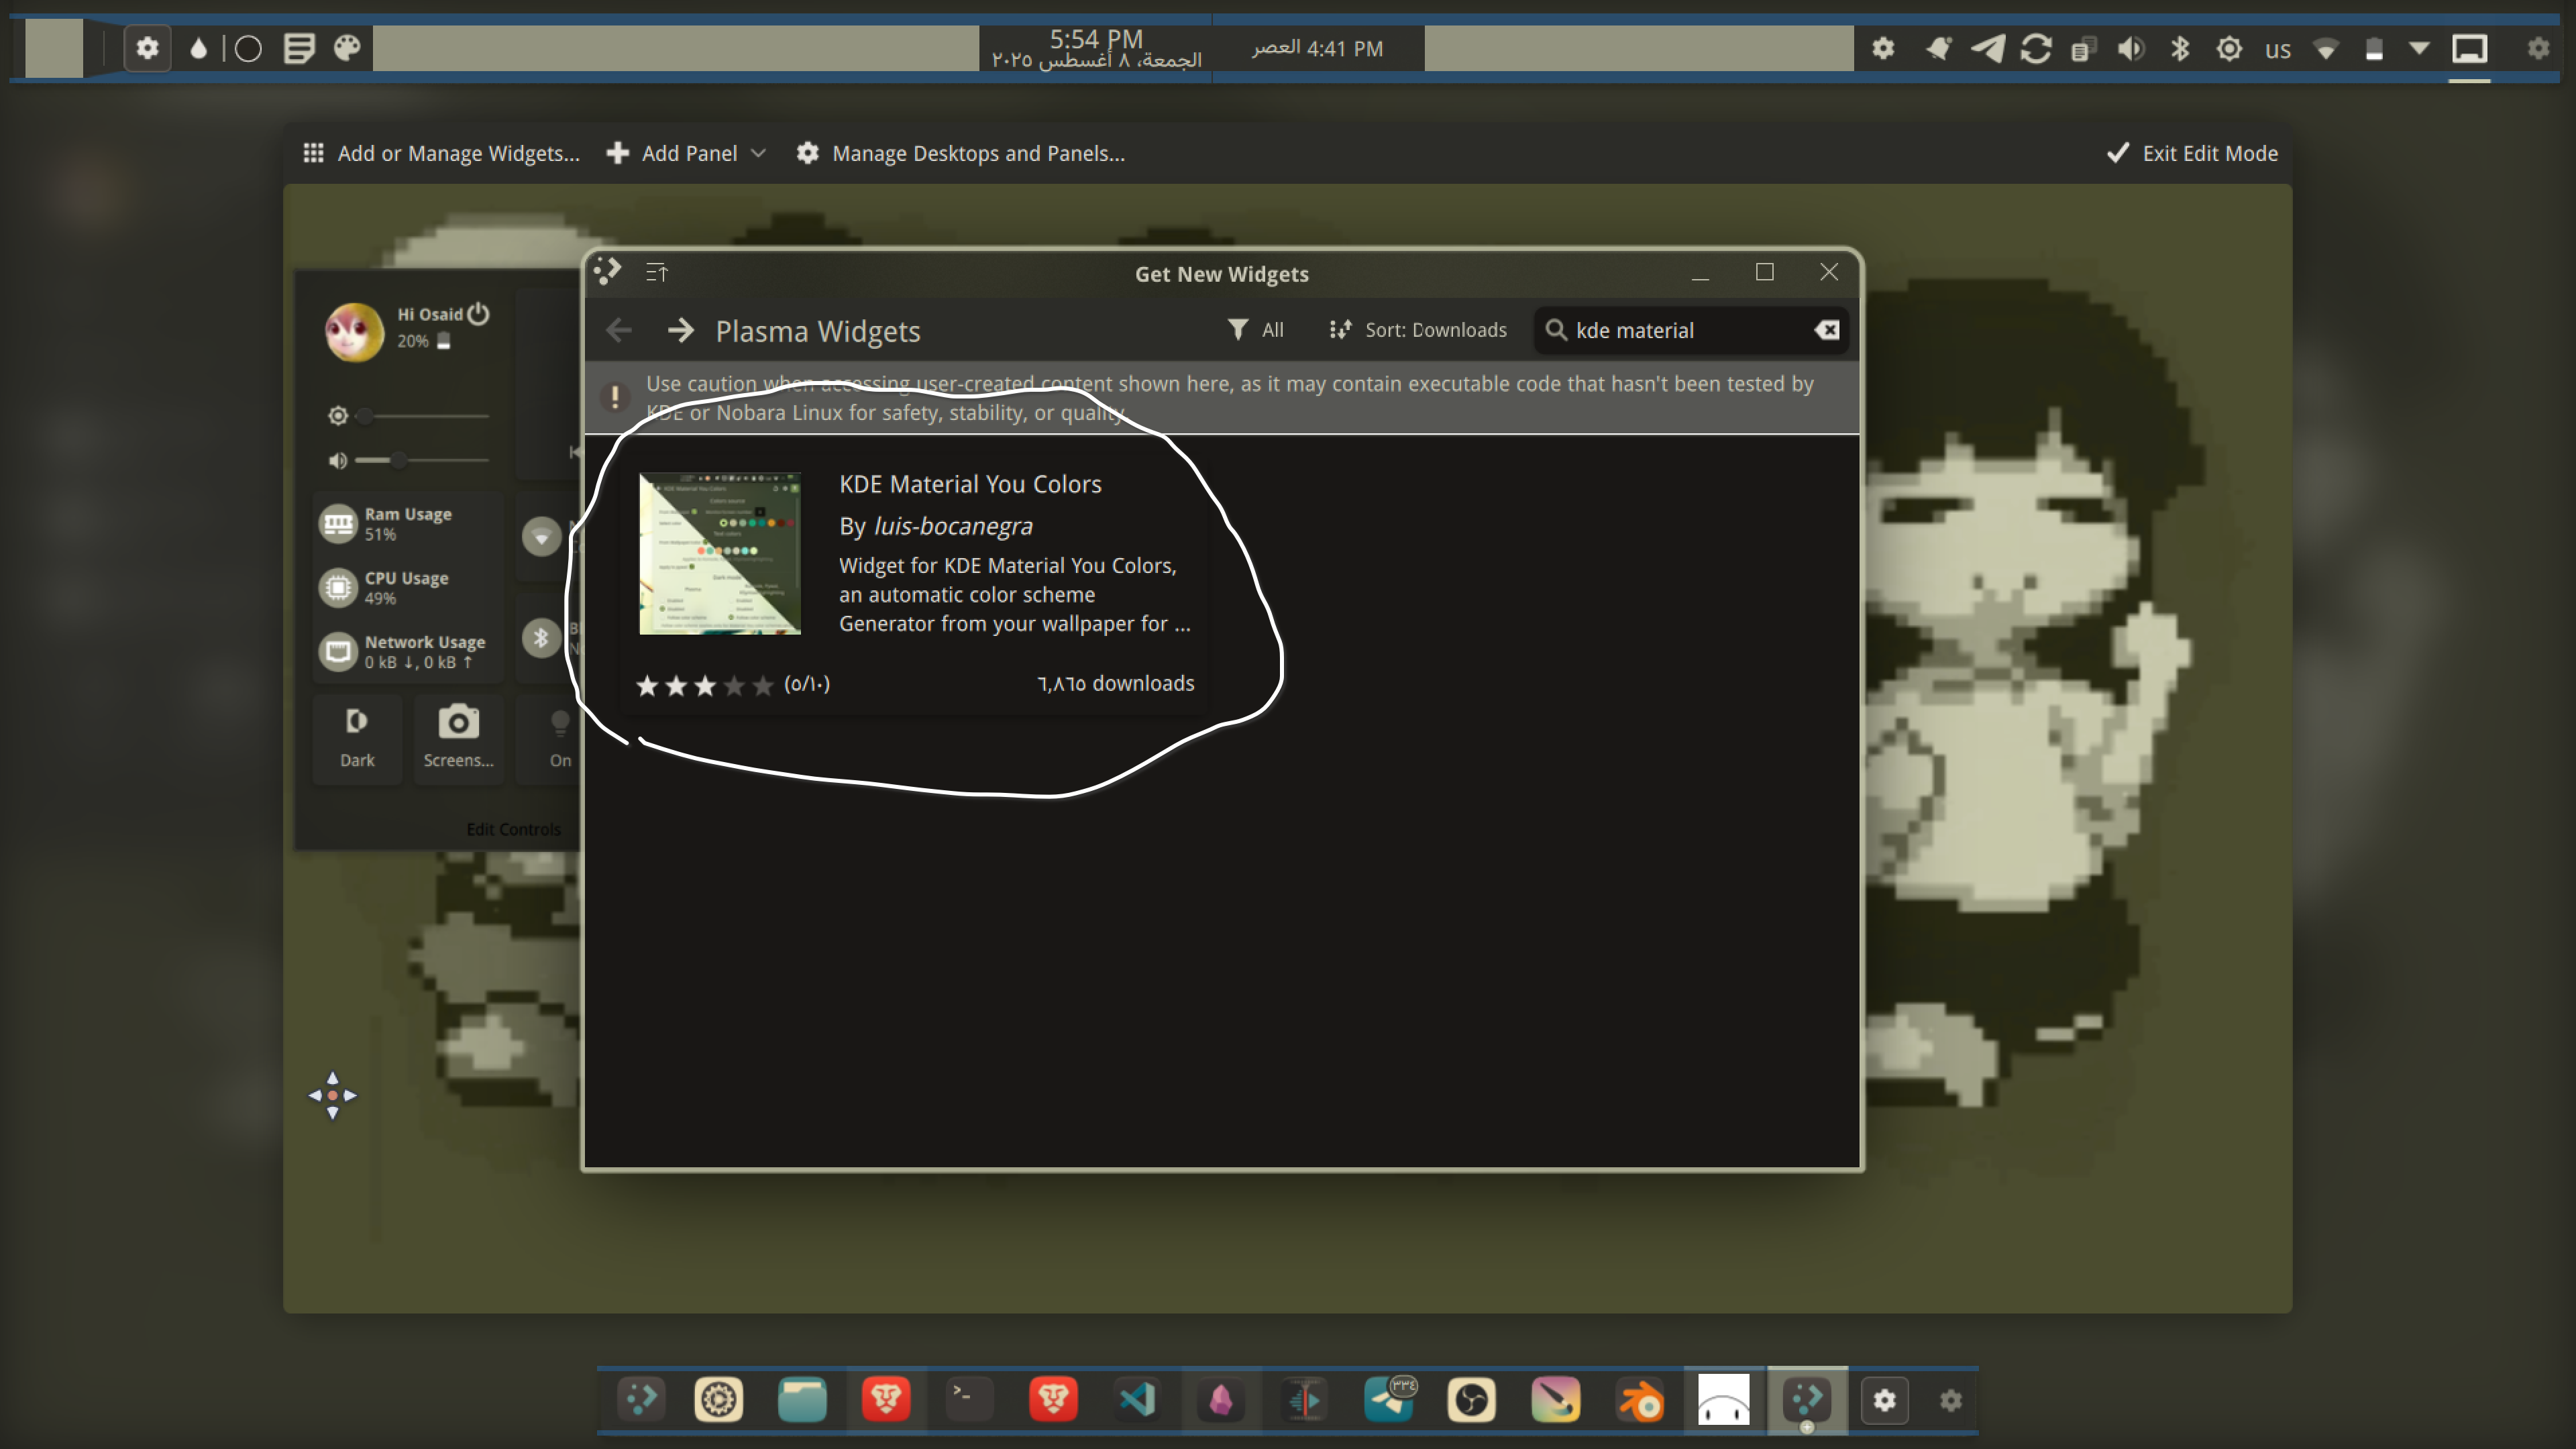Click the us keyboard layout indicator
Screen dimensions: 2576x1449
[x=2278, y=49]
